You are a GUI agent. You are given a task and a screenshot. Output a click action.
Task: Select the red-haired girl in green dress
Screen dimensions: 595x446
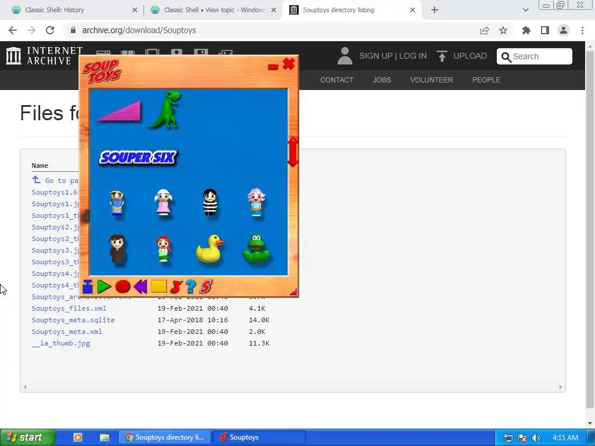[163, 249]
